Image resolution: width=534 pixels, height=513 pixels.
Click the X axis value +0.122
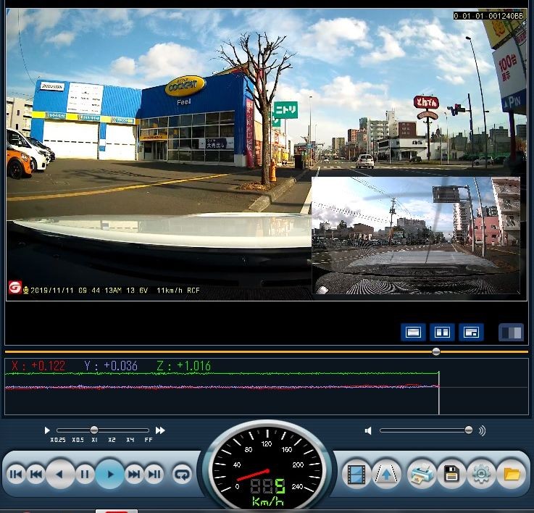(48, 366)
